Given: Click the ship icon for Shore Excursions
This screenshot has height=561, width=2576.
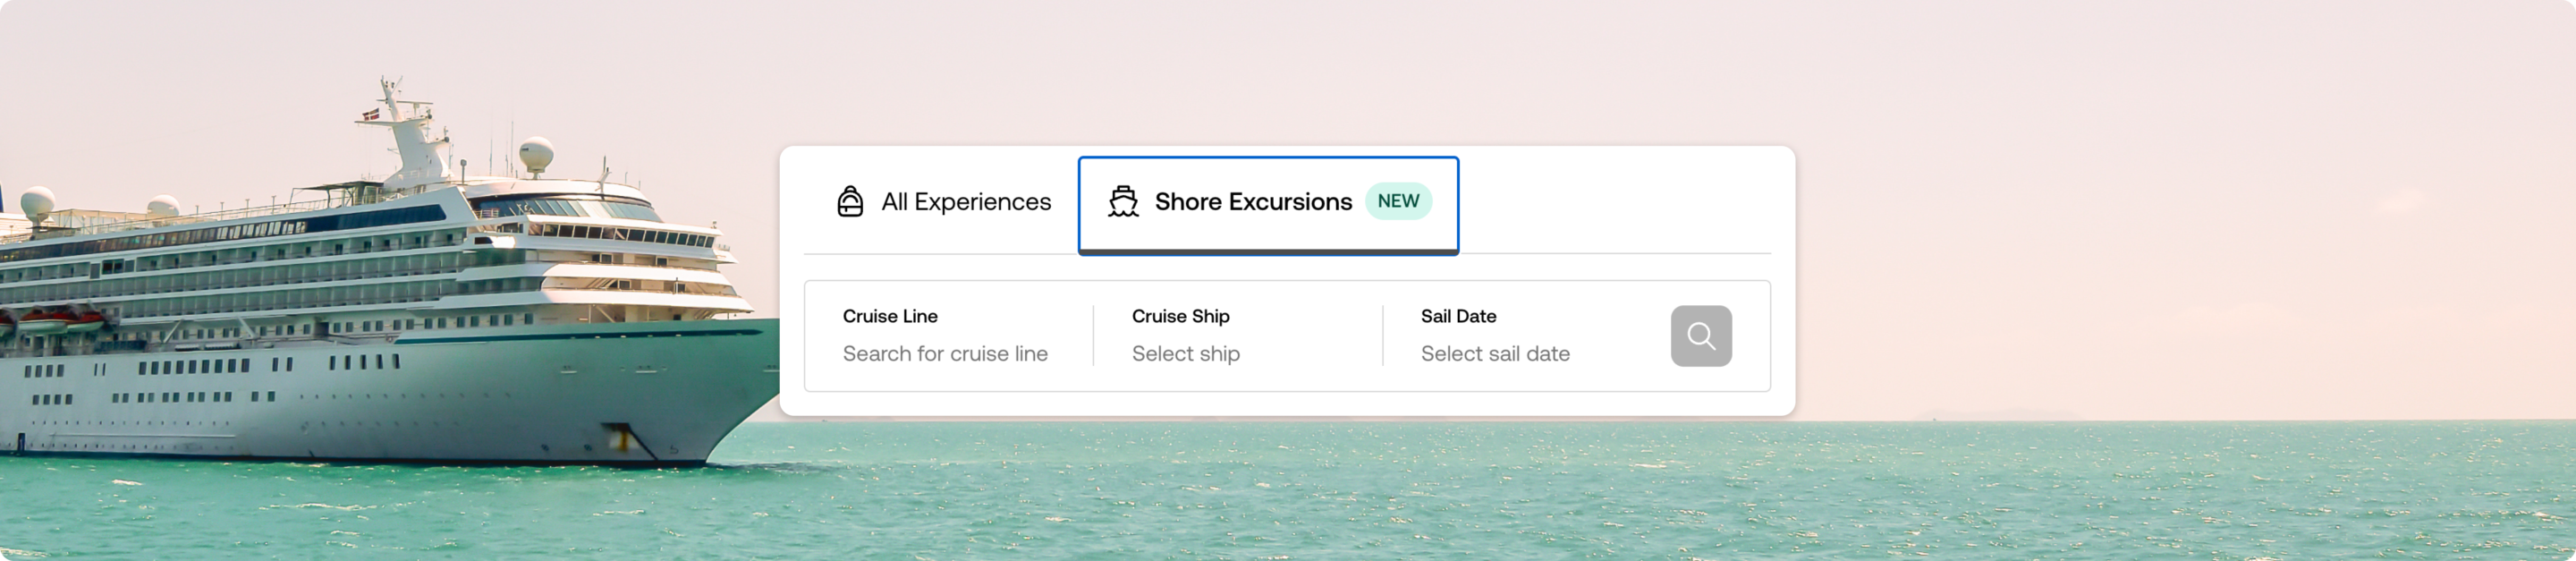Looking at the screenshot, I should click(1123, 201).
